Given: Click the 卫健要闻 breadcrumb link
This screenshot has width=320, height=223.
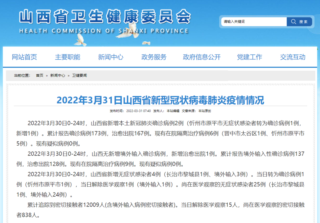Looking at the screenshot, I should coord(79,76).
